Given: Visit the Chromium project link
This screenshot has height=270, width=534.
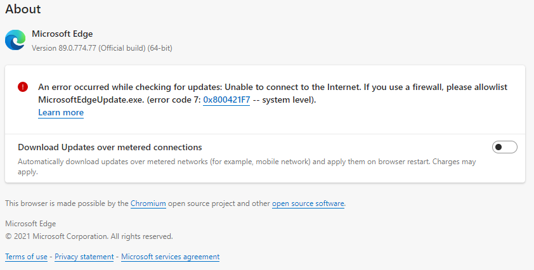Looking at the screenshot, I should pos(148,203).
